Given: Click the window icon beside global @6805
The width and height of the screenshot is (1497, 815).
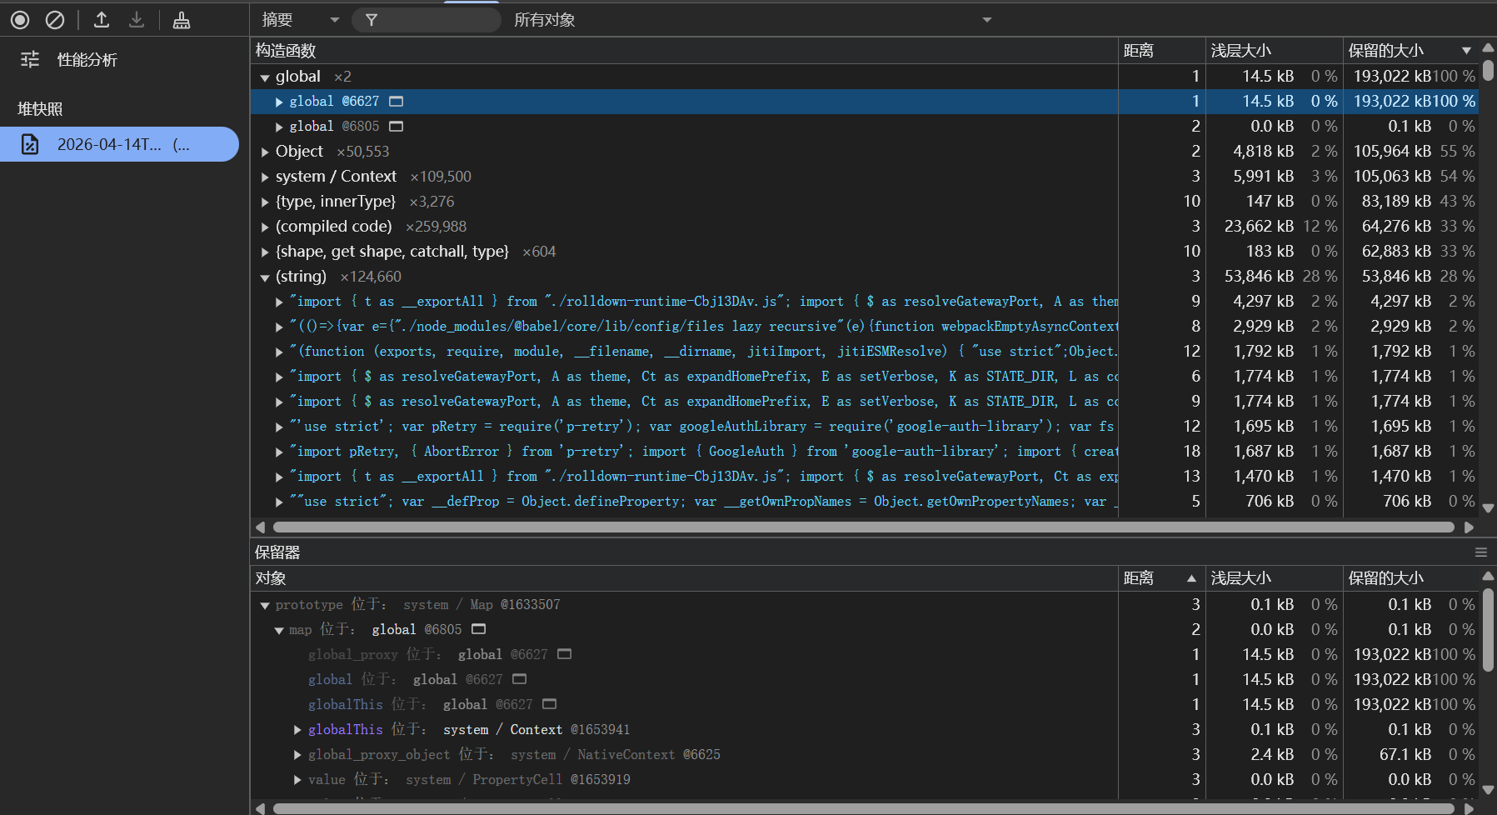Looking at the screenshot, I should click(x=397, y=127).
